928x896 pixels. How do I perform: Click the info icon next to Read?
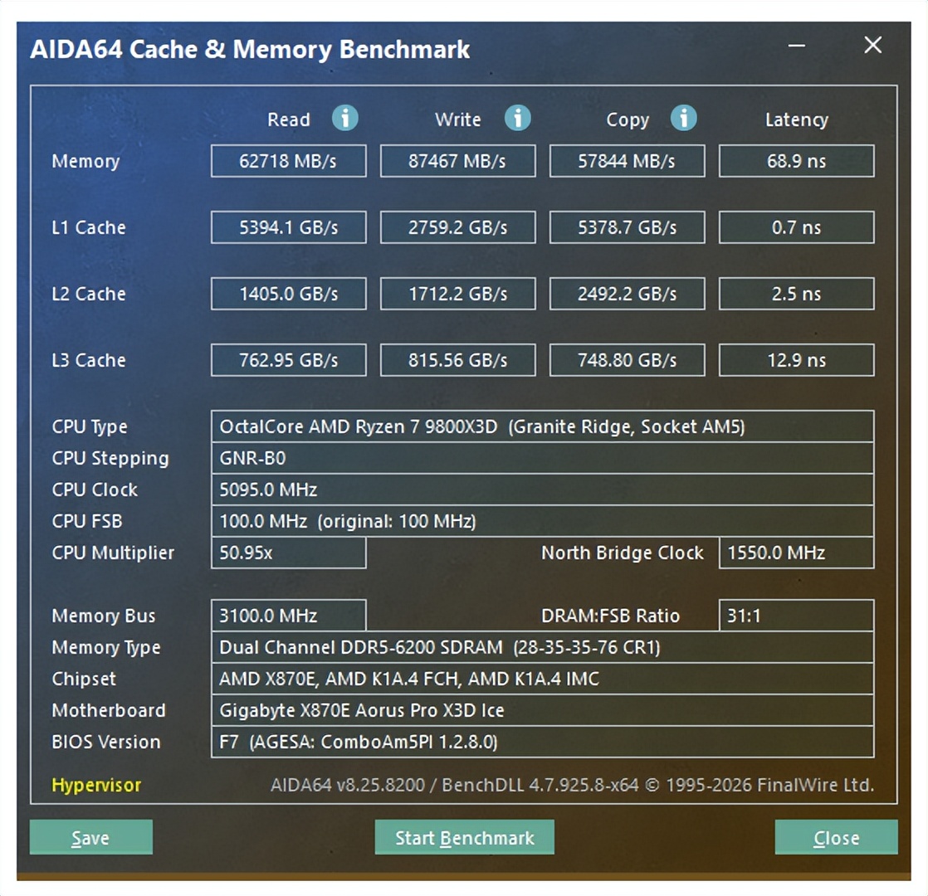point(344,118)
